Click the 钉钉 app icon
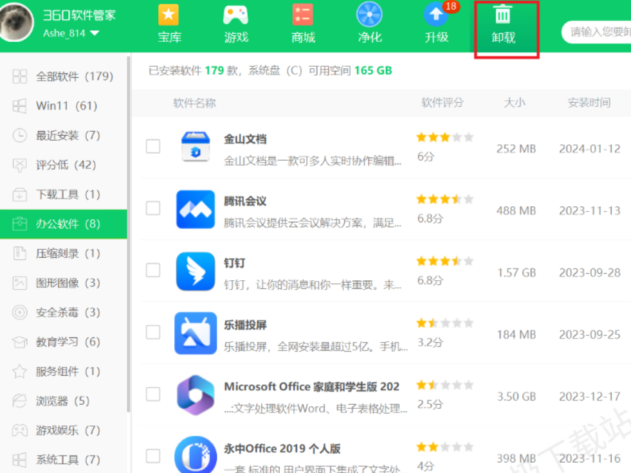The image size is (631, 473). pos(196,271)
